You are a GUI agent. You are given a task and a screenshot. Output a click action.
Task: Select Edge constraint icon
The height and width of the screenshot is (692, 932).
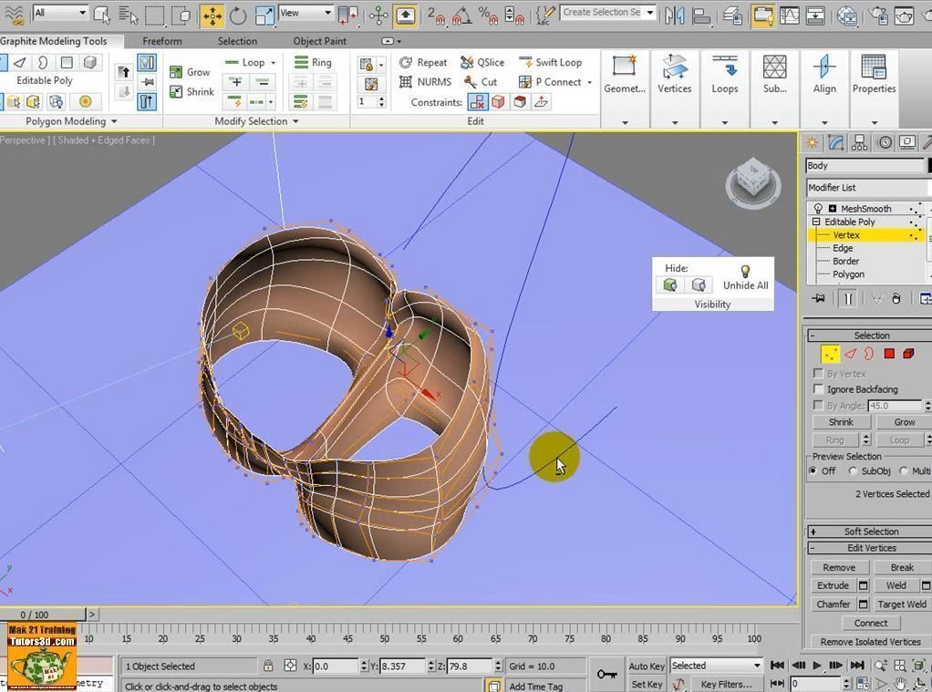498,102
